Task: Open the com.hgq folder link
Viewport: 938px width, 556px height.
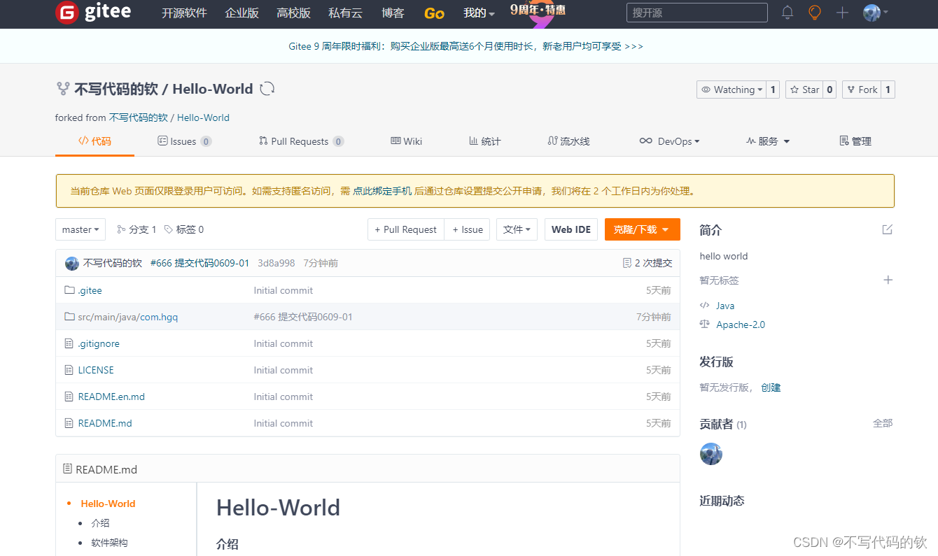Action: point(159,317)
